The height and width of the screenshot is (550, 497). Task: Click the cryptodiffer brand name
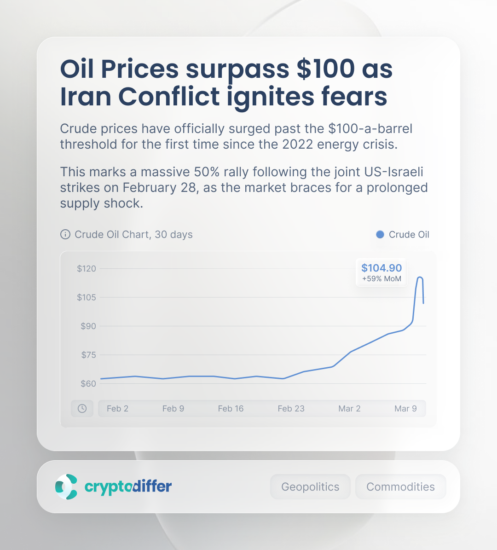coord(128,486)
